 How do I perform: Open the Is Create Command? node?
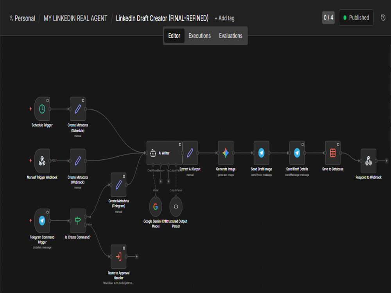(78, 220)
